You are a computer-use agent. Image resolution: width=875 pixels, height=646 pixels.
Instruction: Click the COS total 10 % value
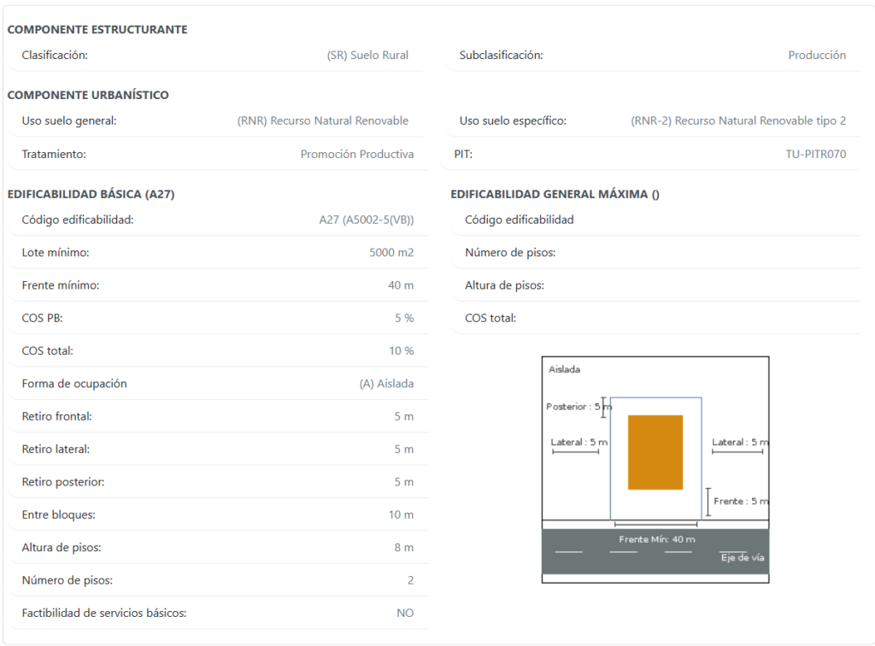(402, 351)
